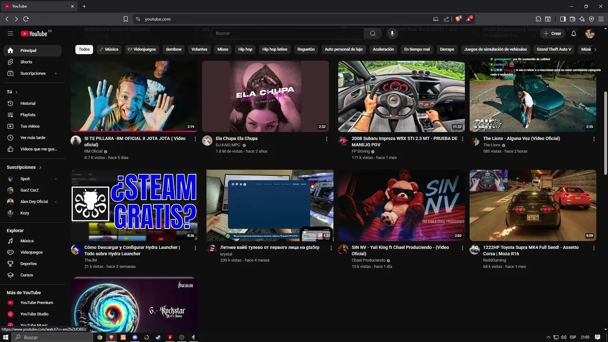Start voice search with microphone icon

[392, 33]
